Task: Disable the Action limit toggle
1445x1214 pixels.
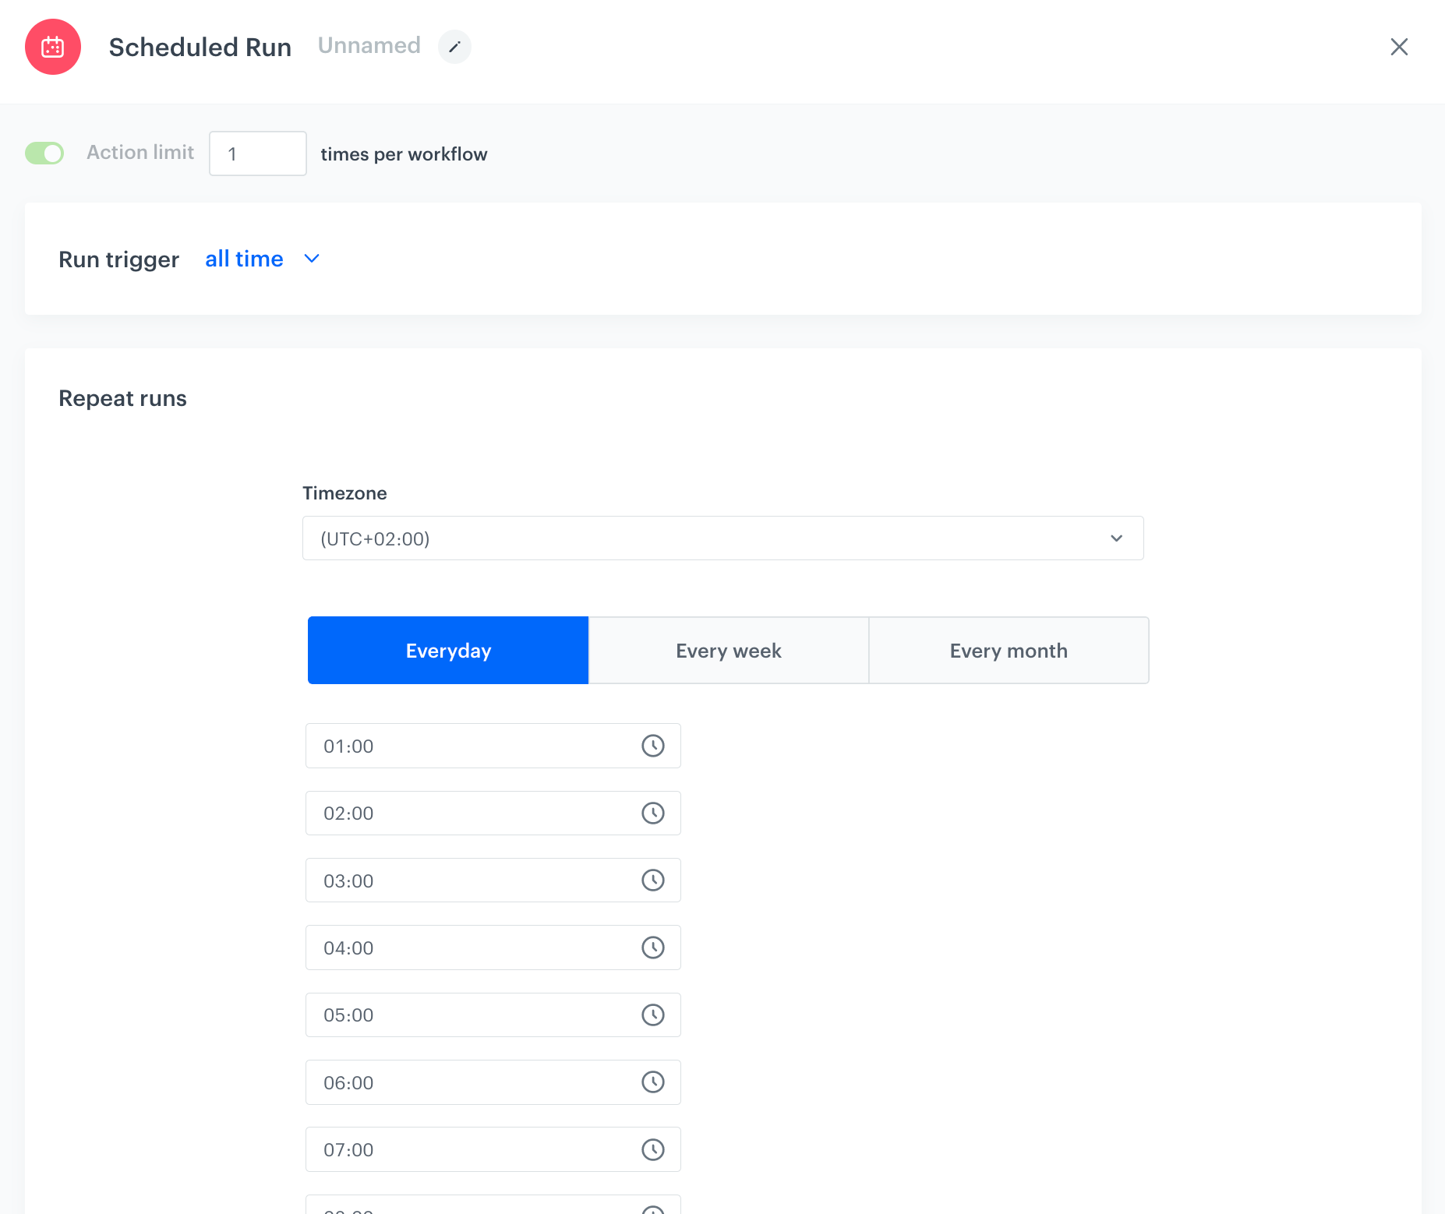Action: (44, 154)
